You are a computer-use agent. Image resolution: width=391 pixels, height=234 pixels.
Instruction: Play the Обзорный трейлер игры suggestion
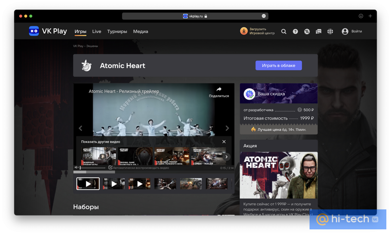pos(99,156)
